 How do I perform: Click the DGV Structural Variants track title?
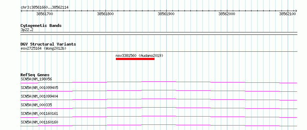point(48,44)
